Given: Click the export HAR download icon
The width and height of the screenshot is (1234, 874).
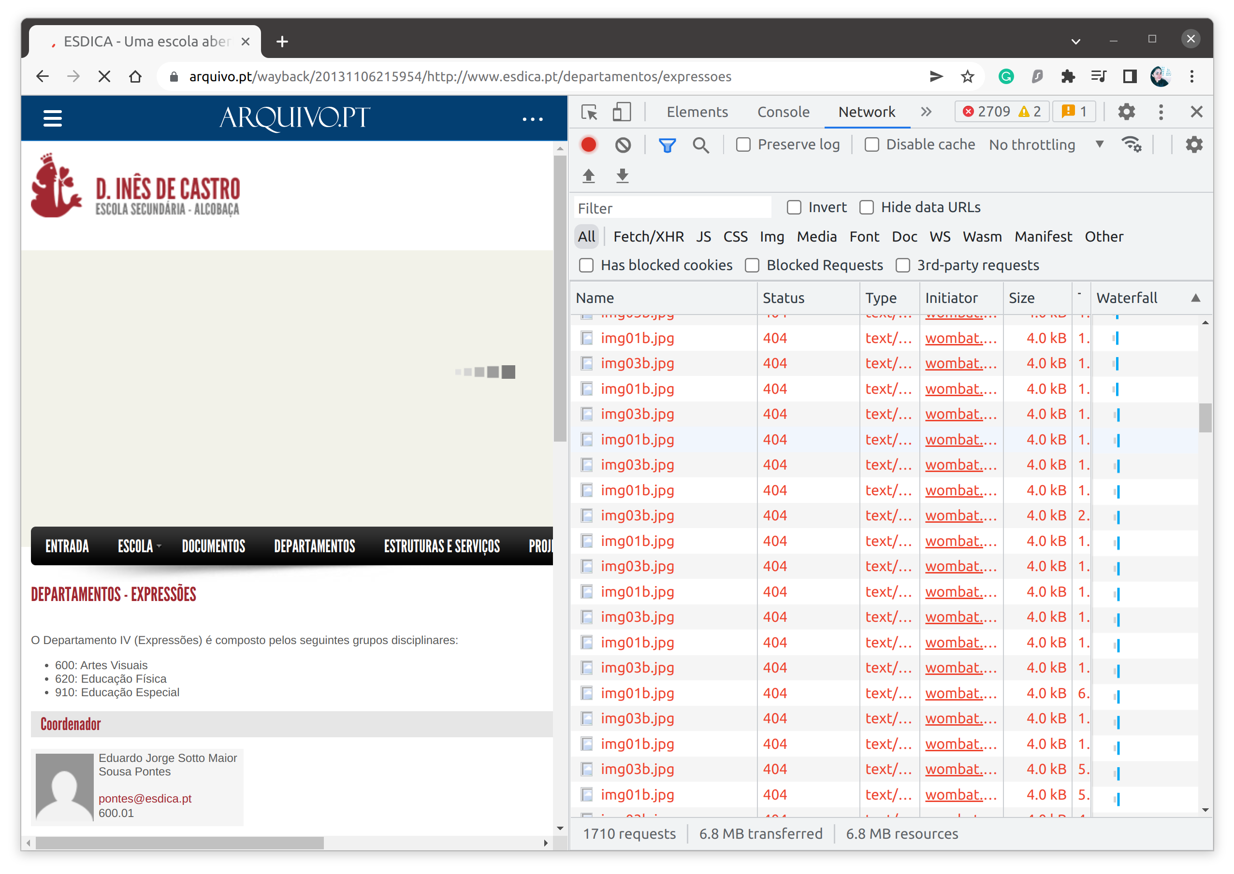Looking at the screenshot, I should click(623, 176).
